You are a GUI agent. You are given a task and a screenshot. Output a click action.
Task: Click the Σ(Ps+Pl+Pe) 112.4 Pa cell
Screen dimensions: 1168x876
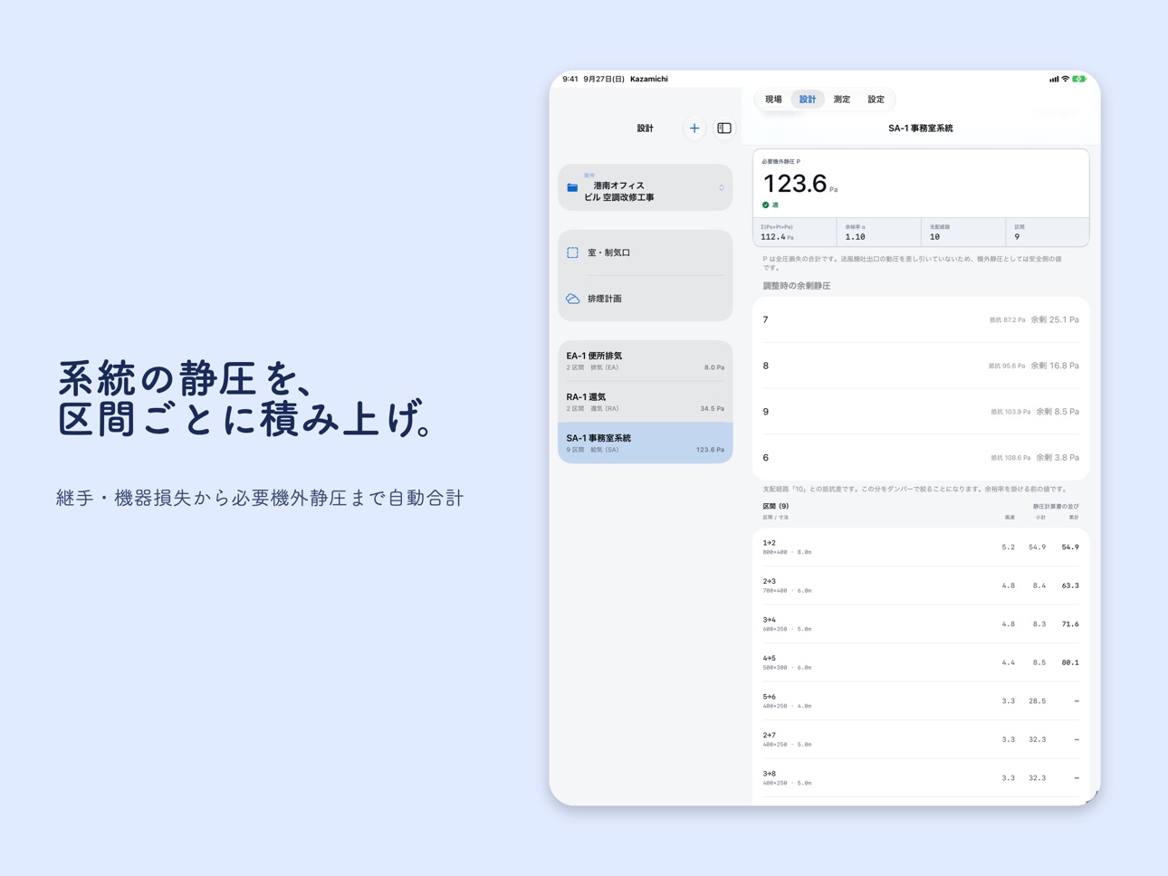pos(795,233)
